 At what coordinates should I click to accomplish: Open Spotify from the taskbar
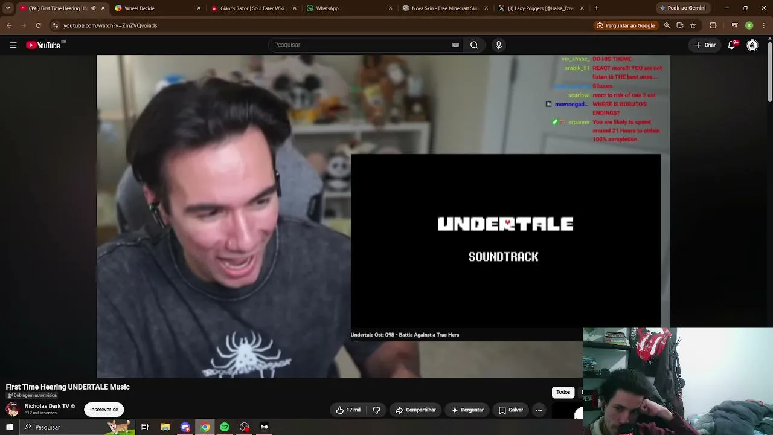[225, 427]
